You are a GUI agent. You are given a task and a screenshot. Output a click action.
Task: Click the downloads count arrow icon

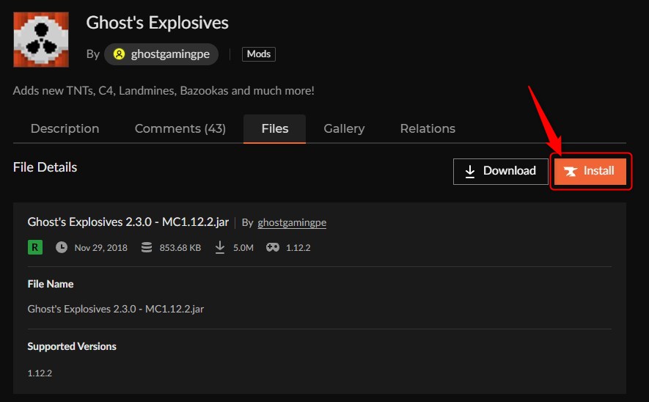(x=220, y=247)
